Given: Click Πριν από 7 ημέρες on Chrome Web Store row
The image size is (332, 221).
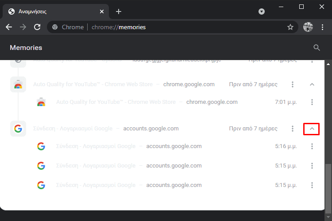Looking at the screenshot, I should point(253,84).
